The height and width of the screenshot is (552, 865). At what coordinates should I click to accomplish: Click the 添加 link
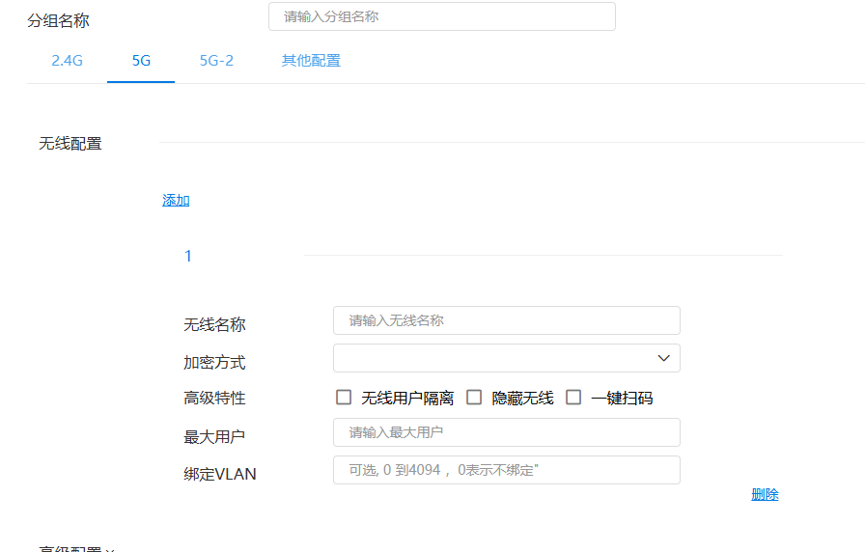pos(176,200)
